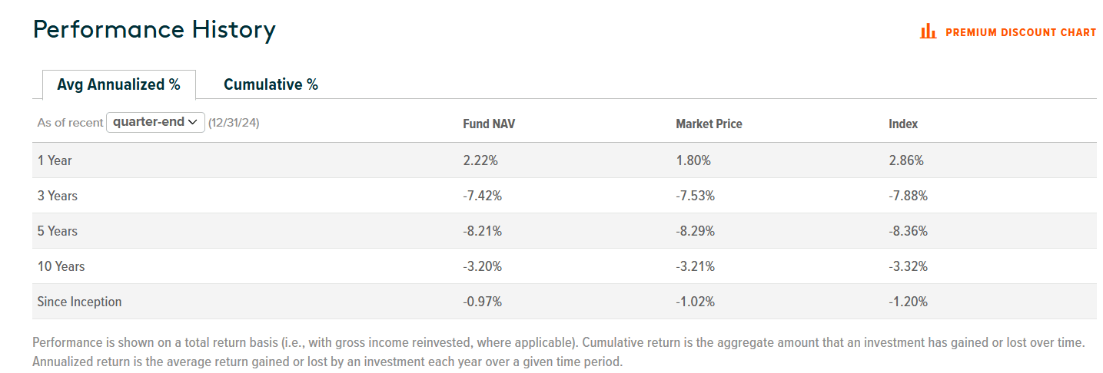Click the 3 Years Index value -7.88%
Image resolution: width=1103 pixels, height=373 pixels.
(x=908, y=196)
